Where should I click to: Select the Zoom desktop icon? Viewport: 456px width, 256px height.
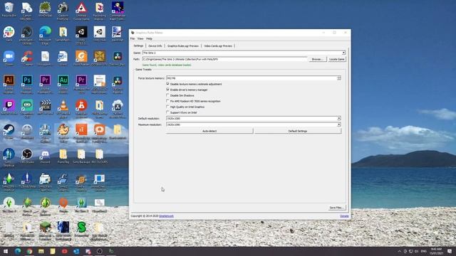click(9, 58)
